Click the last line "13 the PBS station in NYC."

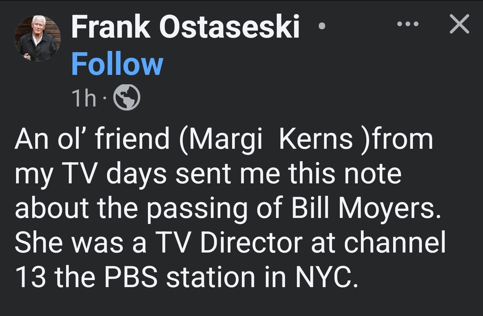187,277
